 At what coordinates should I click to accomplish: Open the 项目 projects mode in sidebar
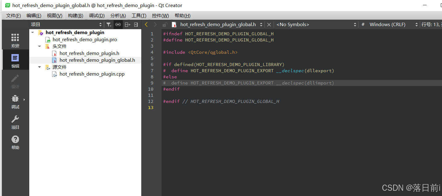(x=15, y=122)
